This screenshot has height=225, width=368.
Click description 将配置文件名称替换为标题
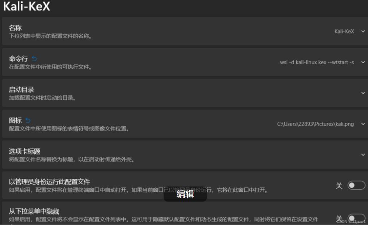72,160
